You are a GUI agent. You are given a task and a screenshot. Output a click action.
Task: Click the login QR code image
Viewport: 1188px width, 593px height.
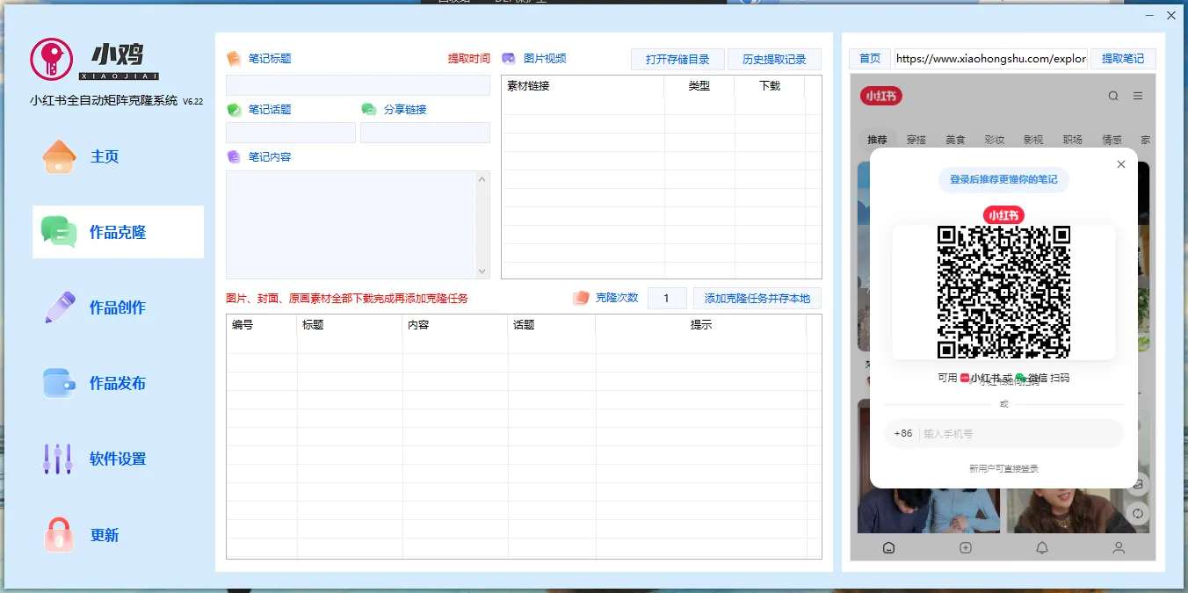[1003, 292]
